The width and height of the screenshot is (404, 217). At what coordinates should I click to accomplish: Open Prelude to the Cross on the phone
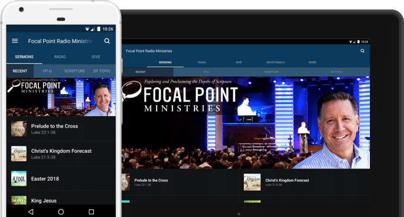[x=61, y=129]
